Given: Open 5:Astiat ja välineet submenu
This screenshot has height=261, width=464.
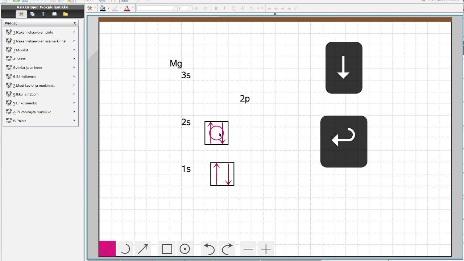Looking at the screenshot, I should (41, 68).
